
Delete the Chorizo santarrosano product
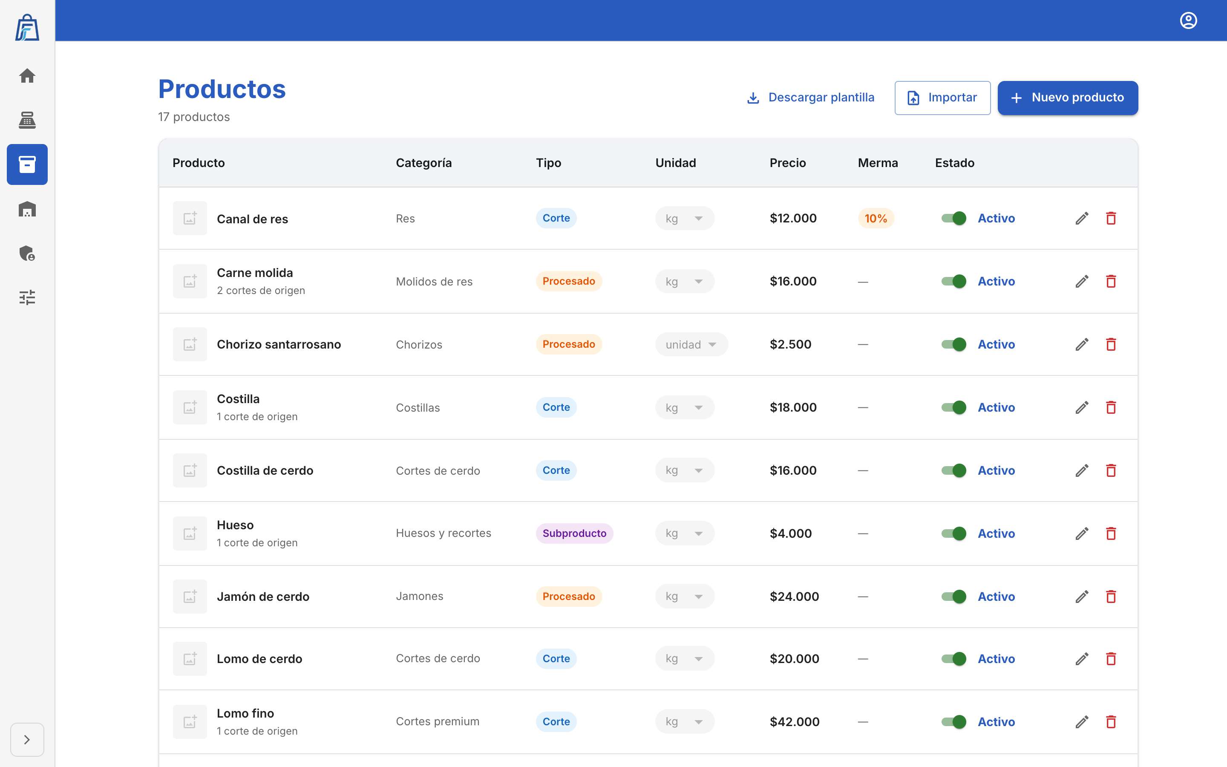click(x=1111, y=344)
